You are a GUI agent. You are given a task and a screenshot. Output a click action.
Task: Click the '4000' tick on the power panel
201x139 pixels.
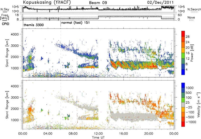15,34
